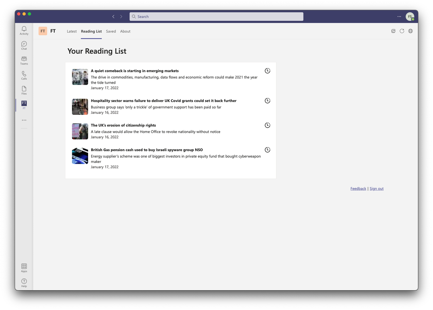Image resolution: width=433 pixels, height=310 pixels.
Task: Open the FS profile avatar menu
Action: (410, 17)
